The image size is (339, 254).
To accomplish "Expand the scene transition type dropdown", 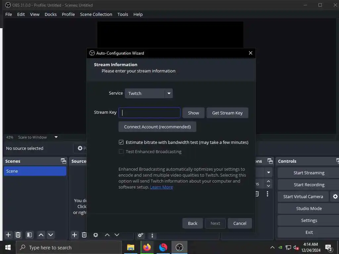I will 268,172.
